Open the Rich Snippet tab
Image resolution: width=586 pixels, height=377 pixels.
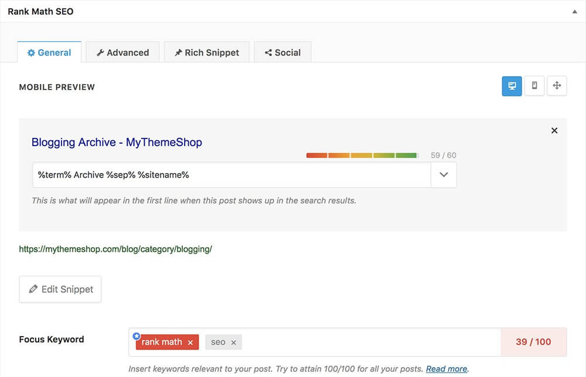tap(207, 52)
